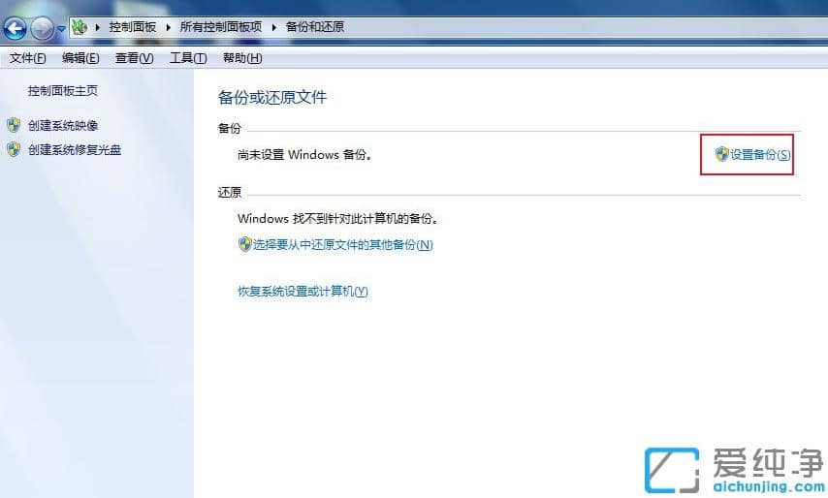Click shield icon beside 创建系统修复光盘
This screenshot has width=828, height=498.
click(14, 149)
